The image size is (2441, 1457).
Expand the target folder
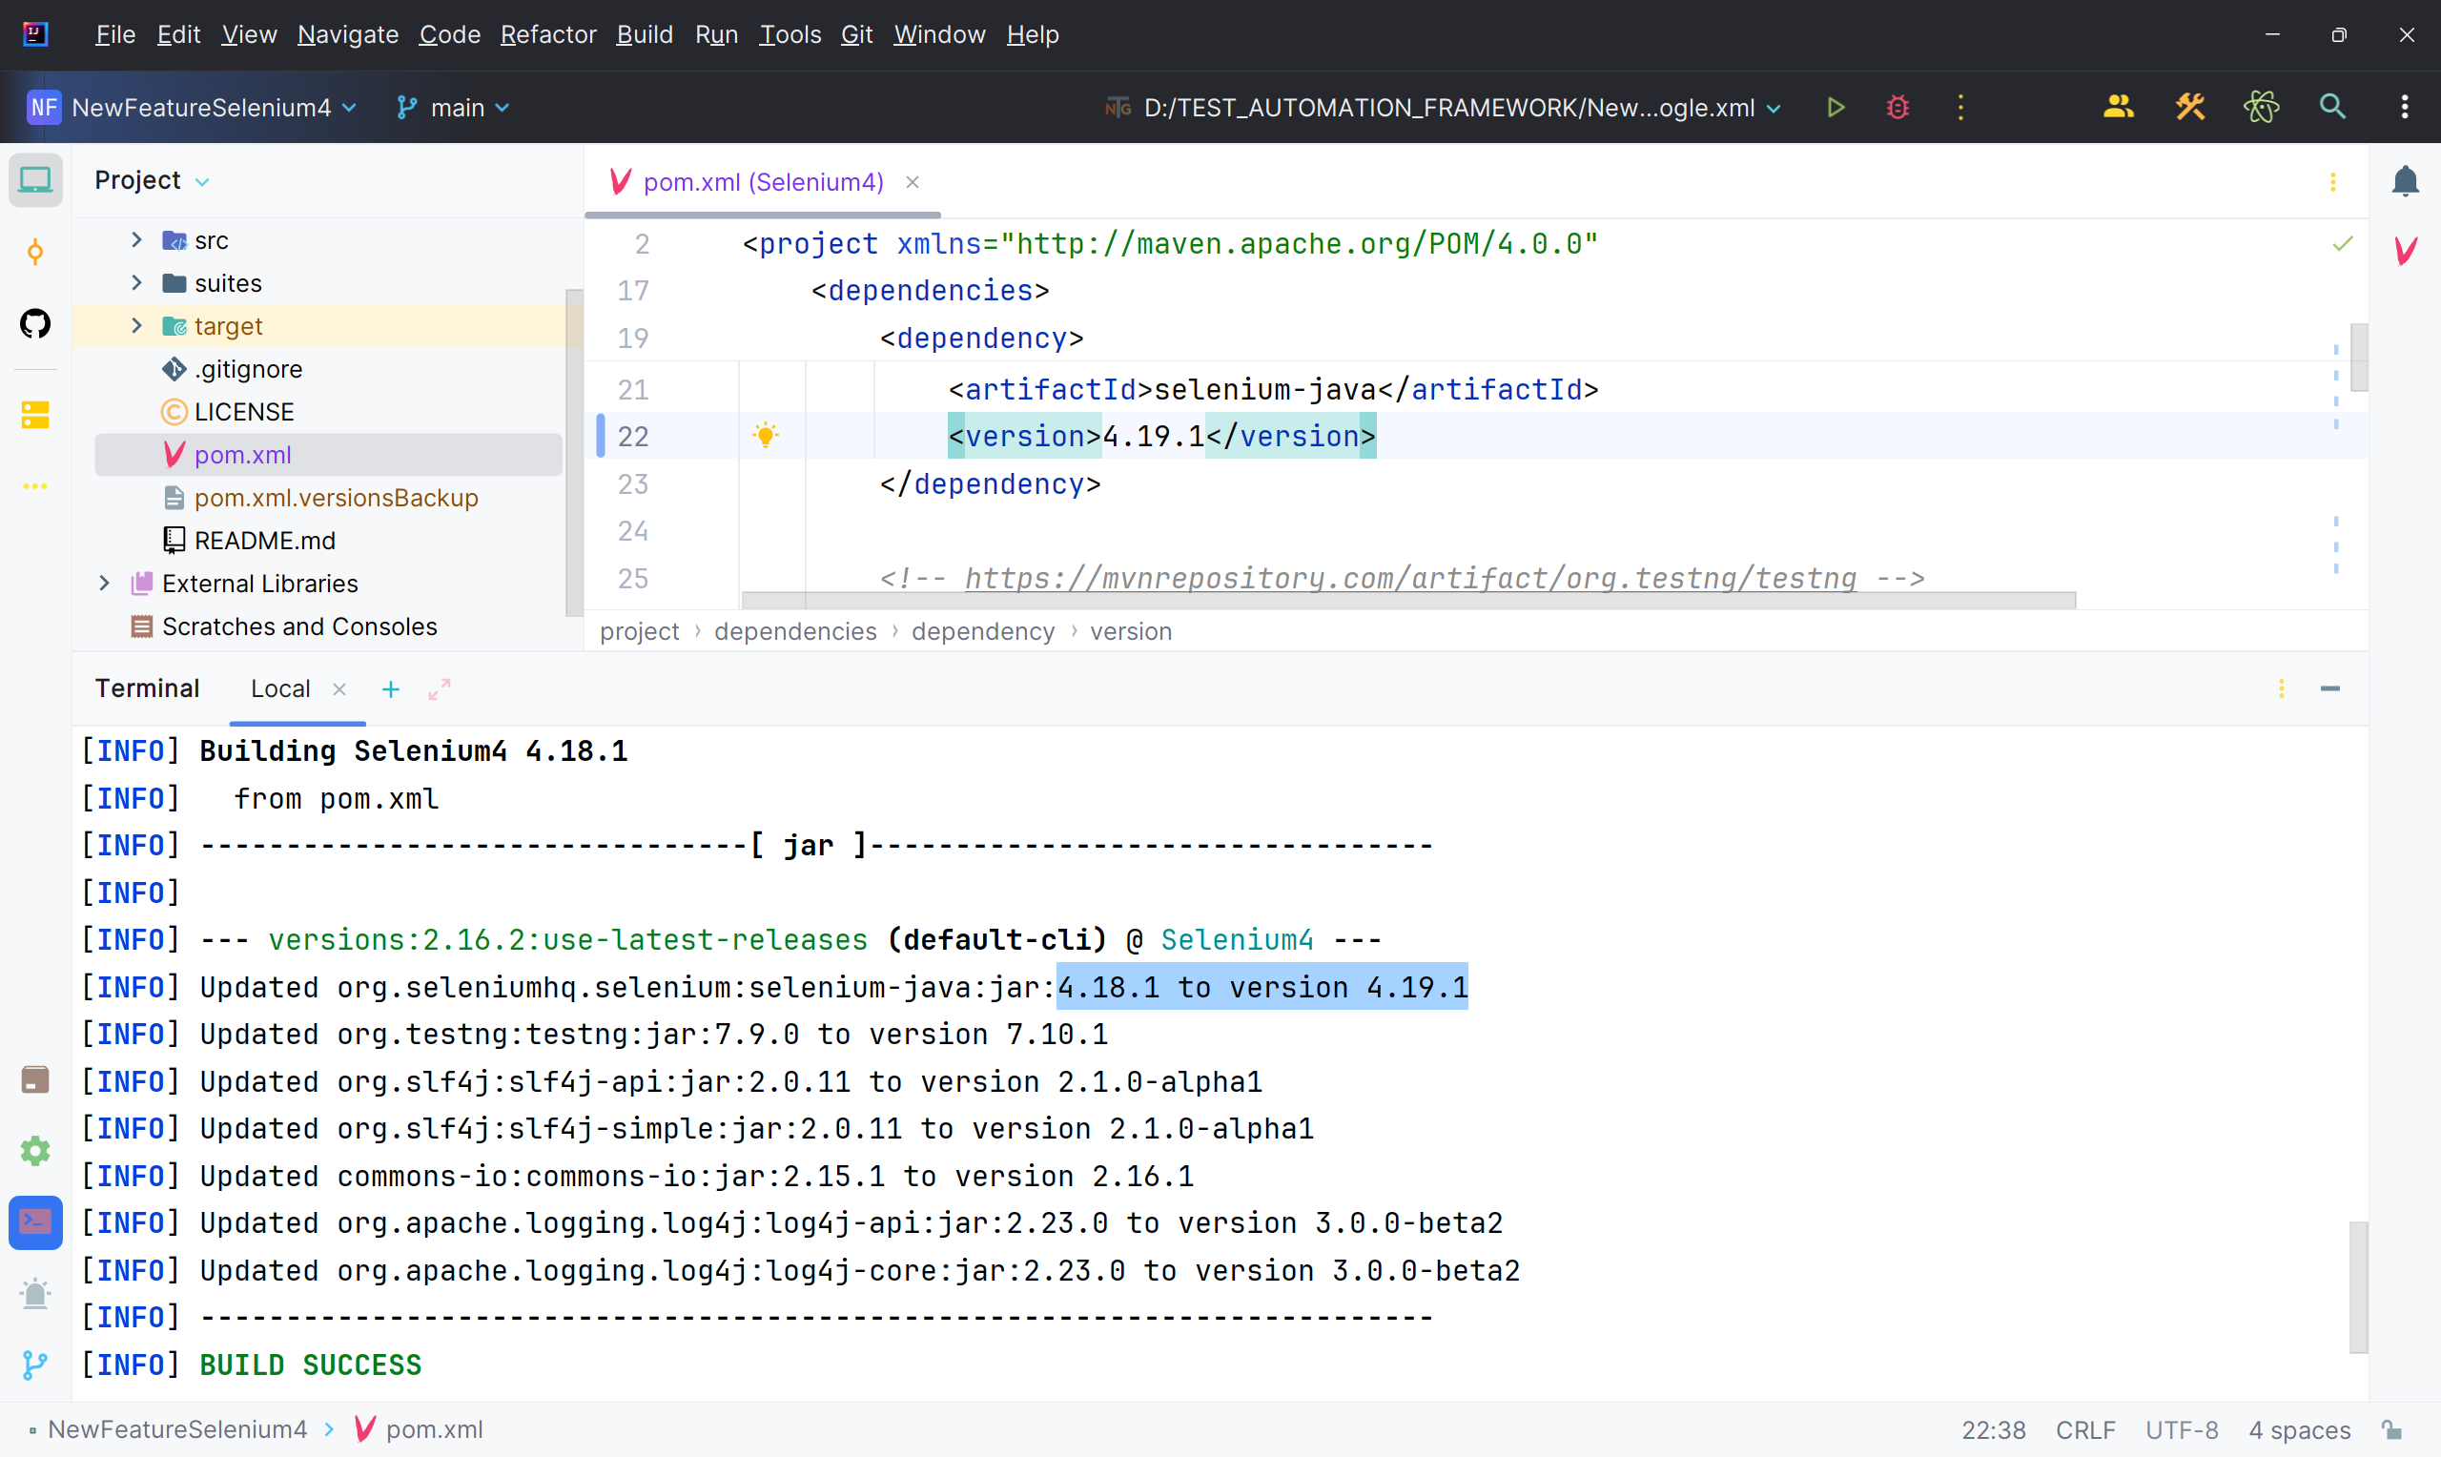coord(136,325)
